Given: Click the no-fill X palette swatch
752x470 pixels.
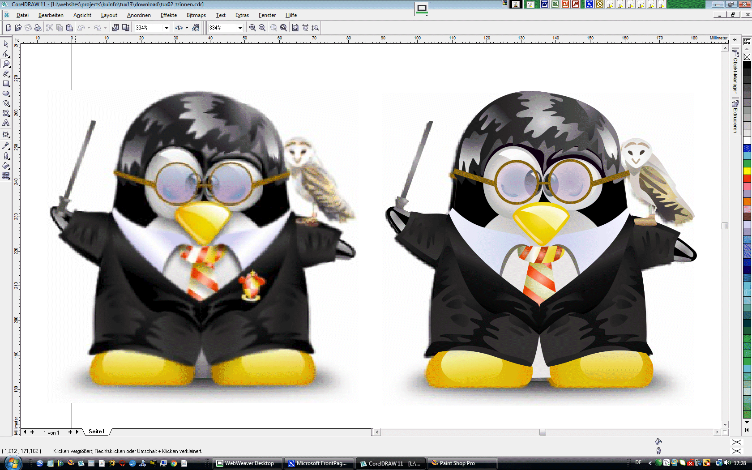Looking at the screenshot, I should pos(747,57).
